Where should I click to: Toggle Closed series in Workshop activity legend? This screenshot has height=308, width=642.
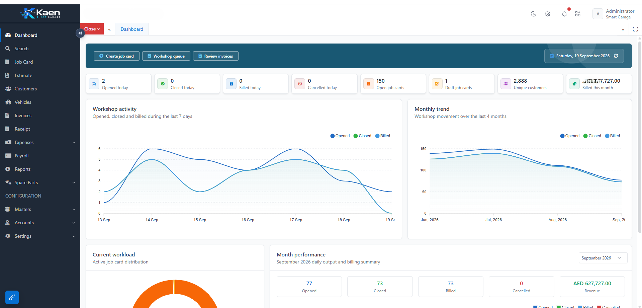[362, 136]
